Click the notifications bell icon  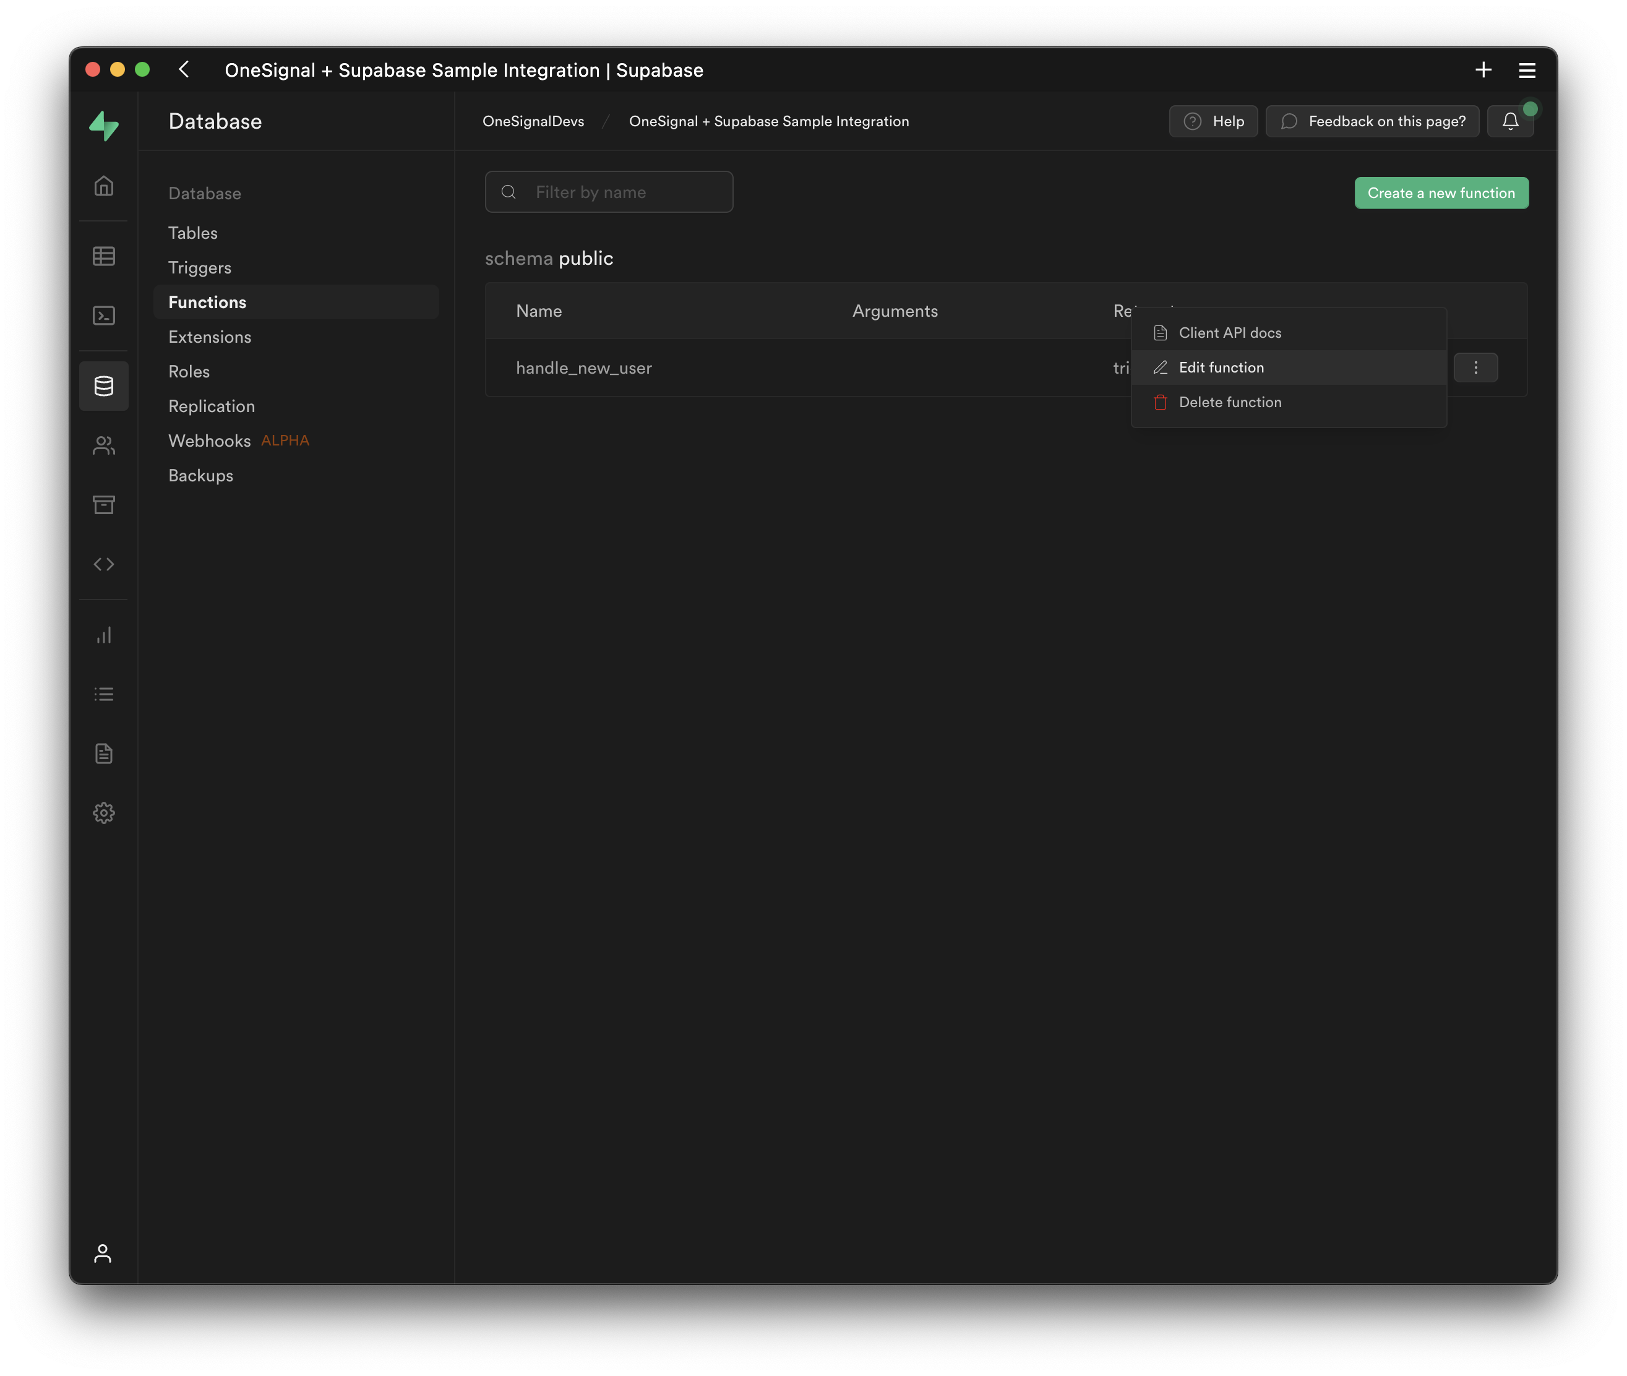click(x=1510, y=121)
